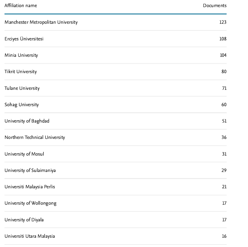
Task: Open Manchester Metropolitan University affiliation
Action: tap(41, 22)
